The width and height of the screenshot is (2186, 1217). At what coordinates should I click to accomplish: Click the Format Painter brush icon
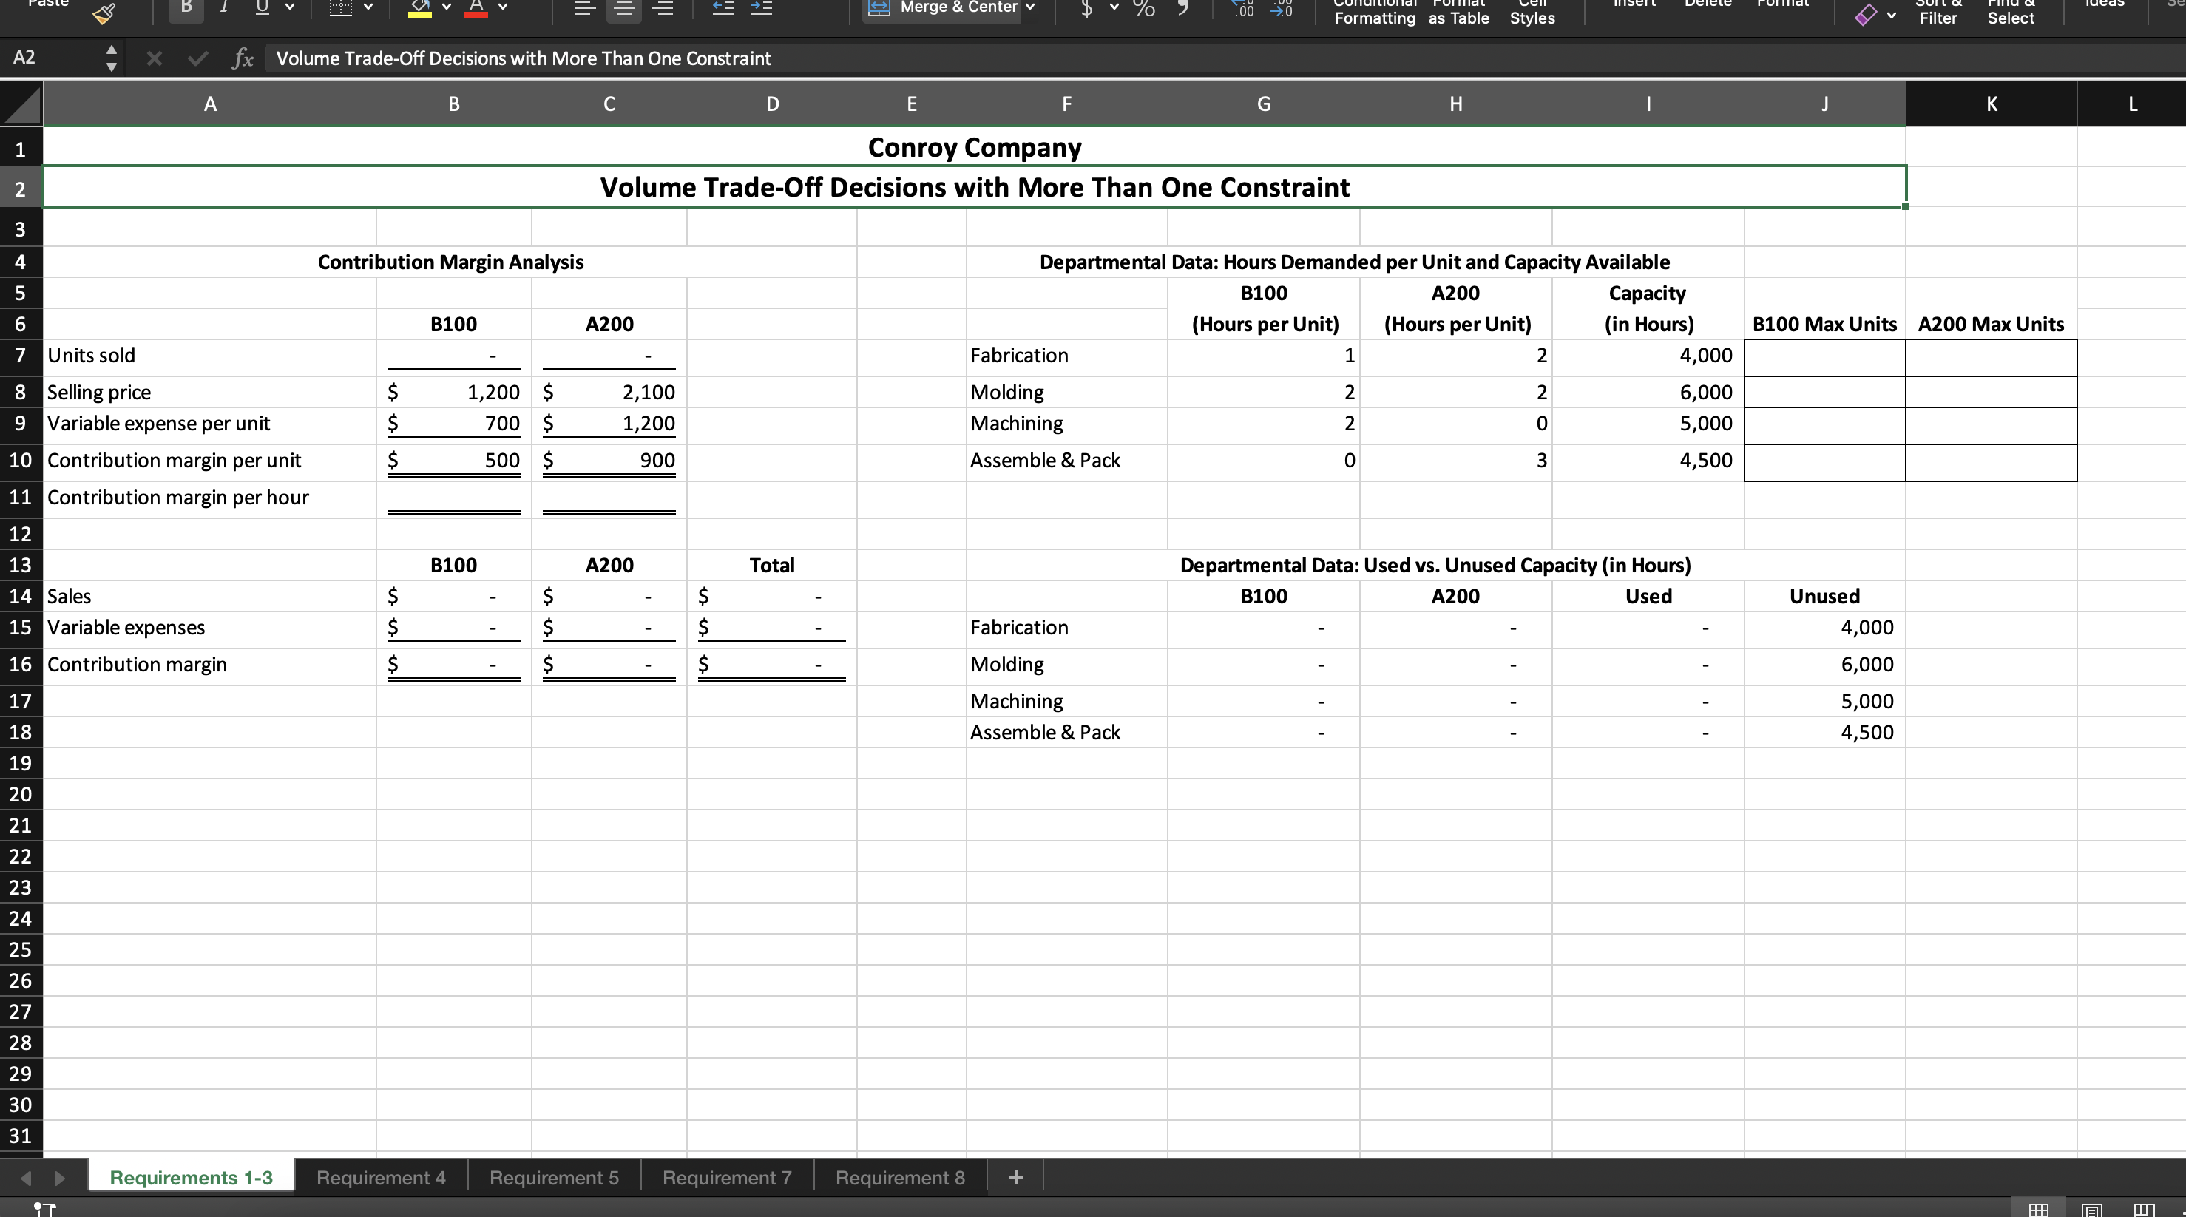point(104,13)
